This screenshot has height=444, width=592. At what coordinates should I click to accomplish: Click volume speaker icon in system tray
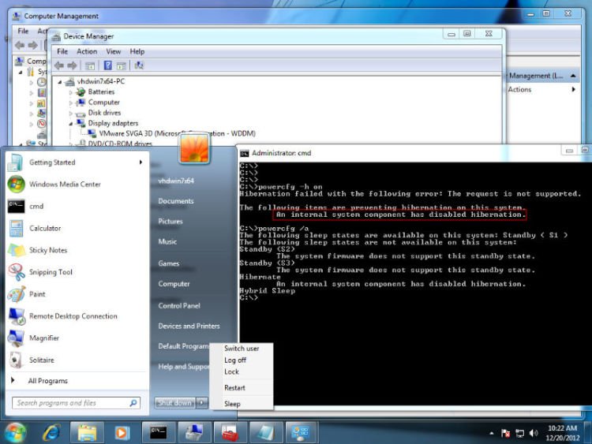tap(533, 433)
